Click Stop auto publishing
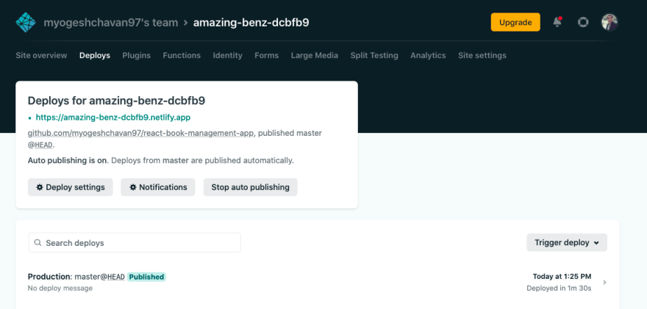Image resolution: width=647 pixels, height=309 pixels. tap(251, 187)
